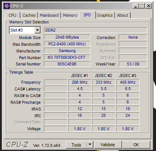Click the tRAS value 18
Image resolution: width=156 pixels, height=151 pixels.
point(128,109)
